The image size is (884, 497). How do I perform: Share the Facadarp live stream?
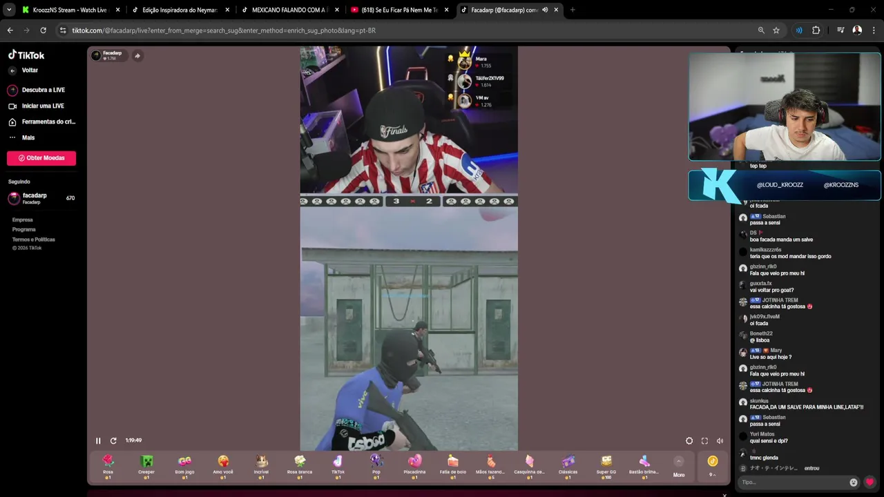click(137, 56)
